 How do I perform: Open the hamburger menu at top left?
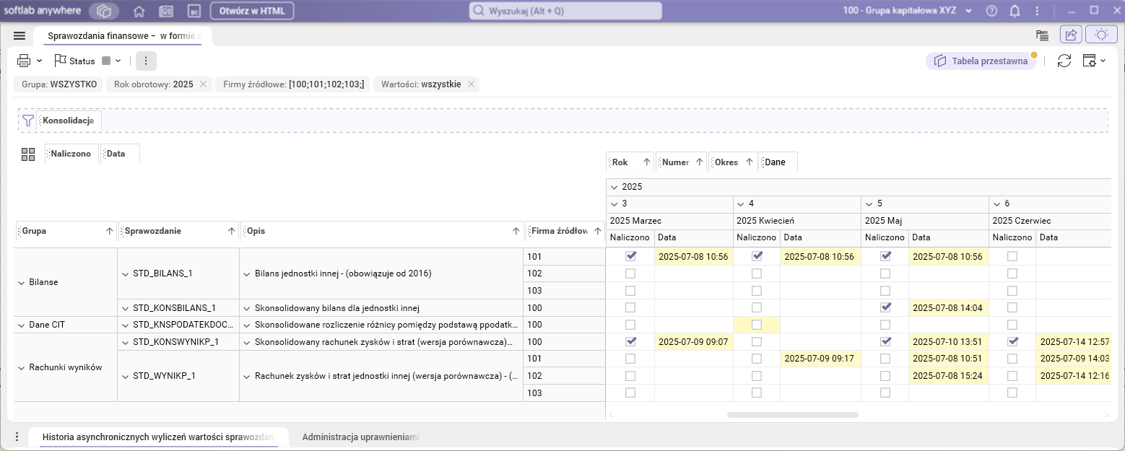pyautogui.click(x=19, y=35)
